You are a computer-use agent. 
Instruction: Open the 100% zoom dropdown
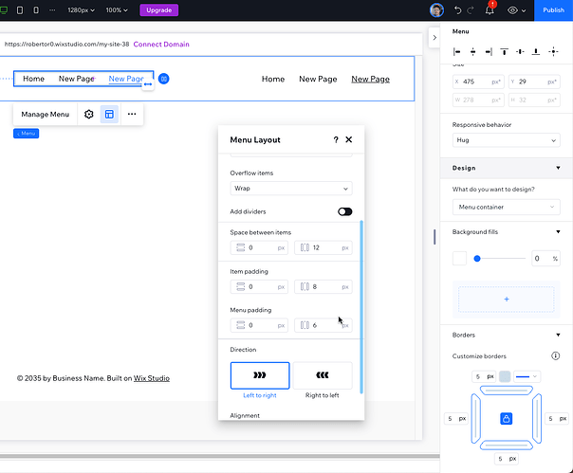pyautogui.click(x=117, y=9)
